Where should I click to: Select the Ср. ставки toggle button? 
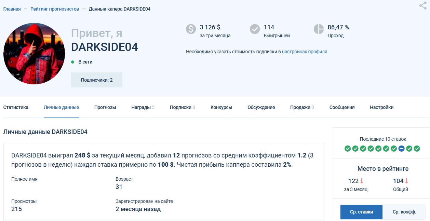pos(361,212)
